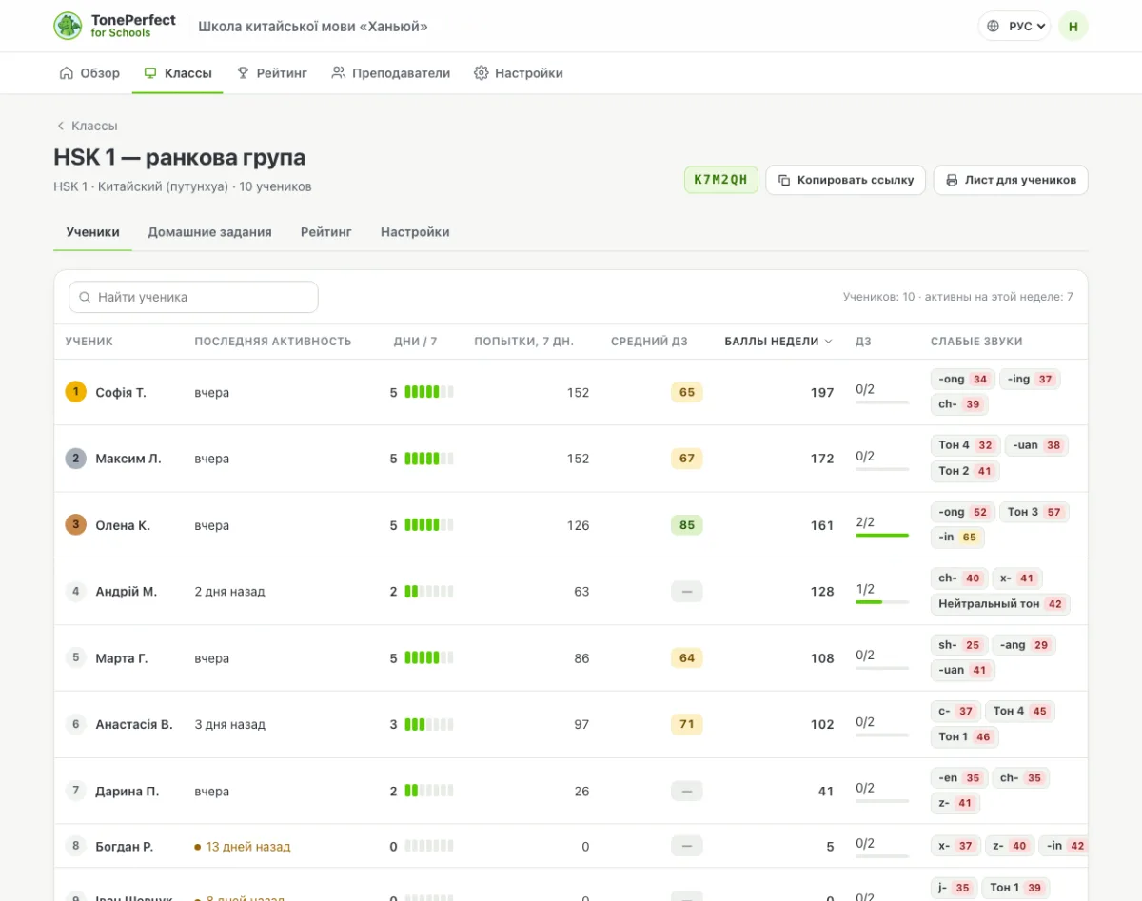Click Классы breadcrumb link
The image size is (1142, 901).
coord(94,126)
